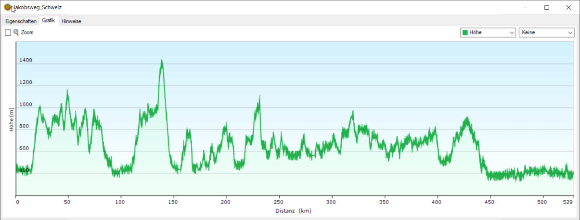
Task: Click the Zoom label text
Action: [27, 33]
